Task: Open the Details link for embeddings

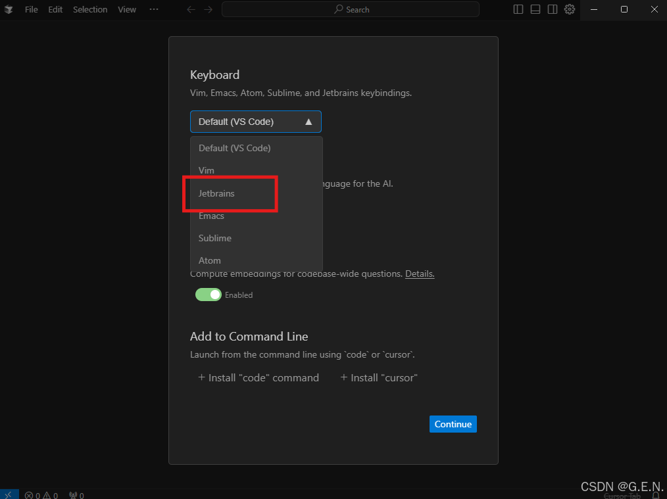Action: pos(420,273)
